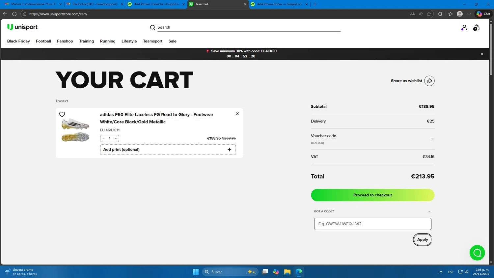The height and width of the screenshot is (278, 494).
Task: Click the weather widget Lloverá pronto
Action: [21, 272]
